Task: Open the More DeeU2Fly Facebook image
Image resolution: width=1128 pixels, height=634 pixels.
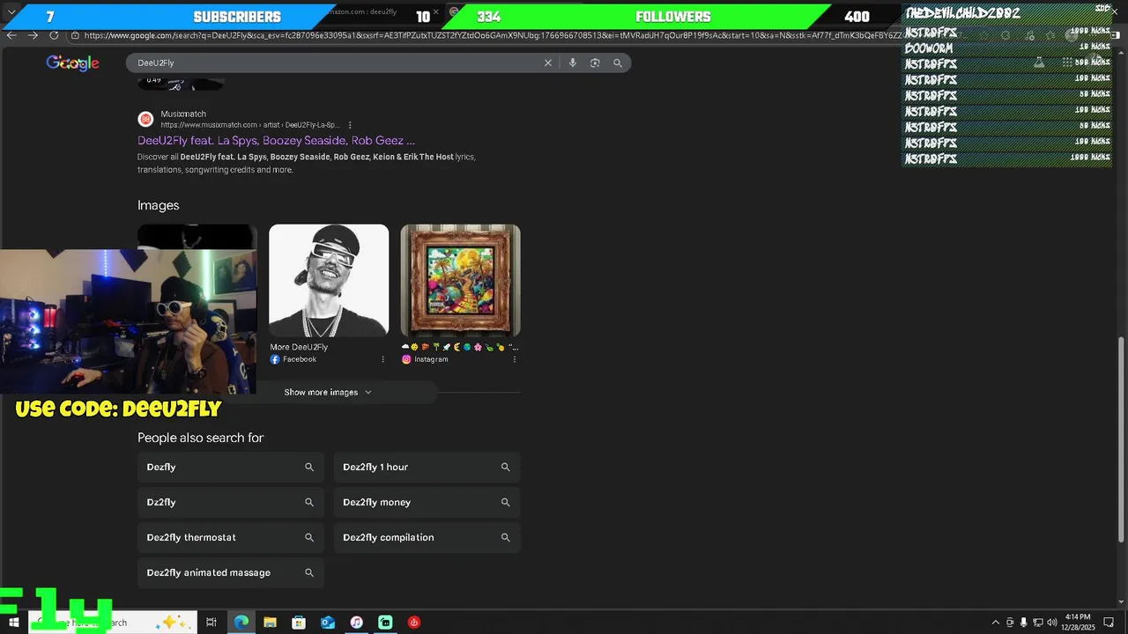Action: pyautogui.click(x=329, y=280)
